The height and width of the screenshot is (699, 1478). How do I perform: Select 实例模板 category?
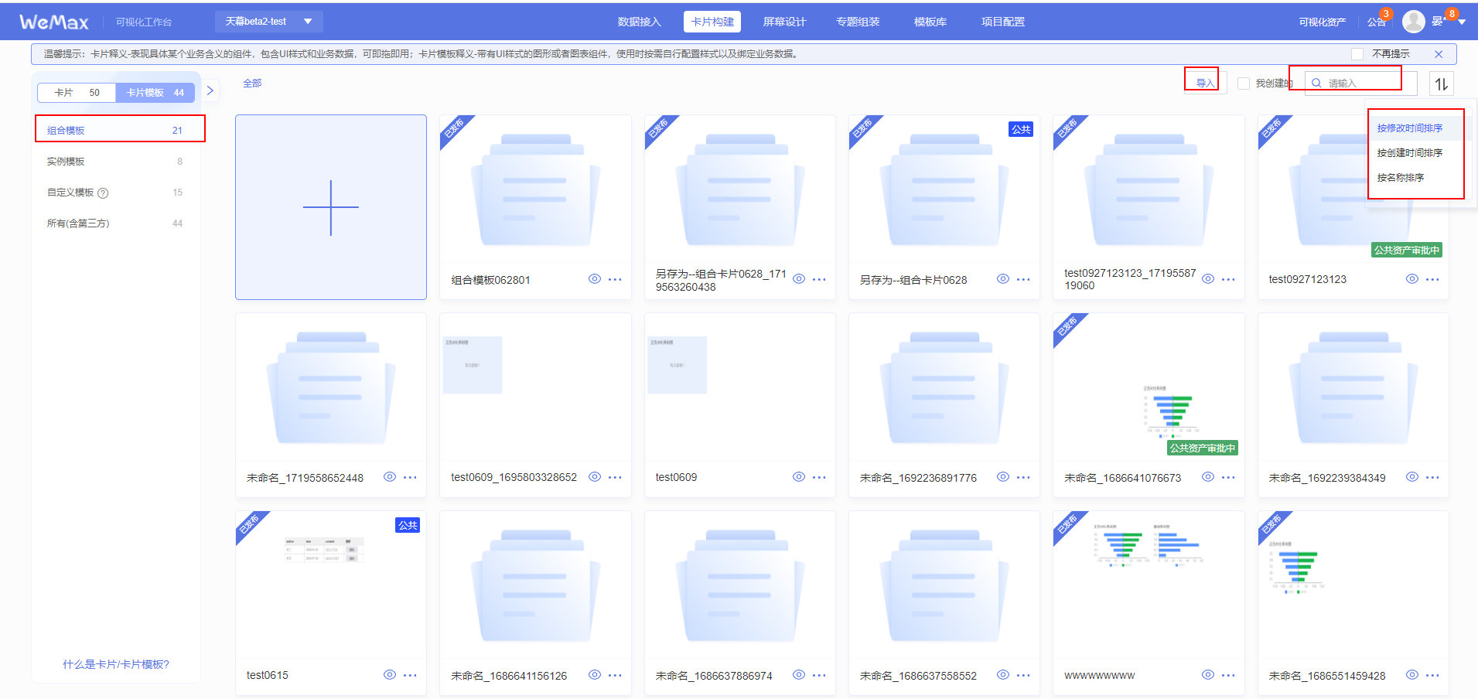tap(114, 162)
